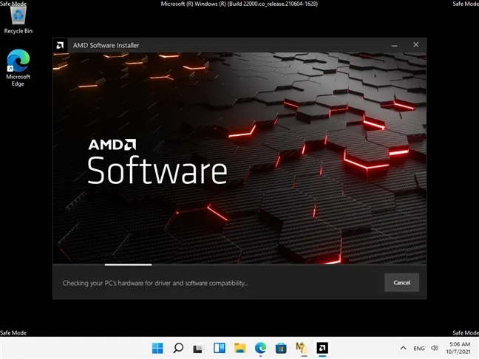The image size is (479, 359).
Task: Minimize the AMD Software Installer window
Action: (395, 45)
